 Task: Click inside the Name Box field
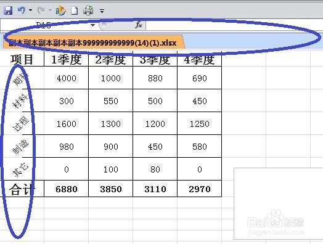45,25
